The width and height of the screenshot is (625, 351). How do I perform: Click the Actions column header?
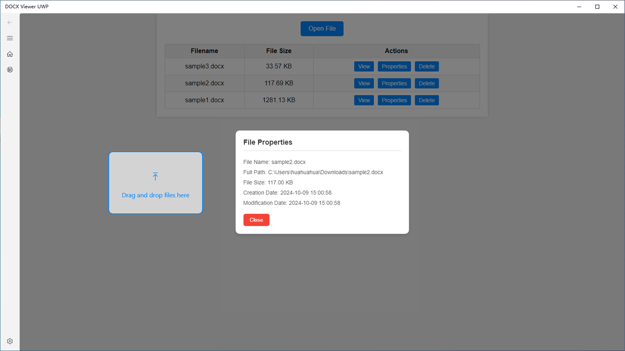[x=396, y=51]
